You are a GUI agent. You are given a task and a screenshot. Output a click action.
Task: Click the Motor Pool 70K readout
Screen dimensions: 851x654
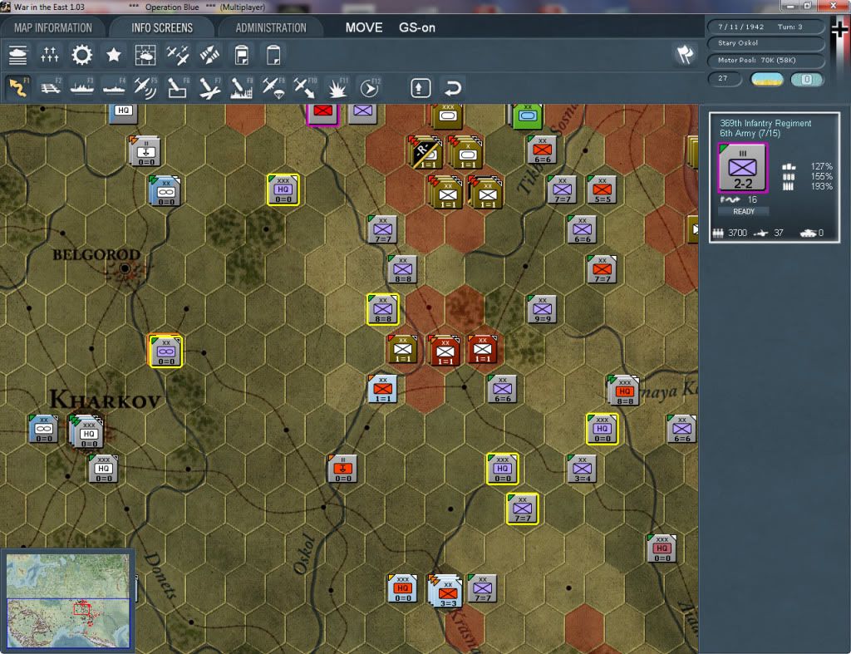click(765, 60)
